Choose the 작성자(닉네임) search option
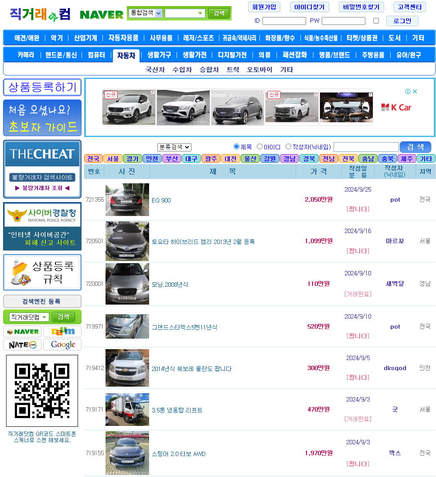436x477 pixels. (288, 147)
